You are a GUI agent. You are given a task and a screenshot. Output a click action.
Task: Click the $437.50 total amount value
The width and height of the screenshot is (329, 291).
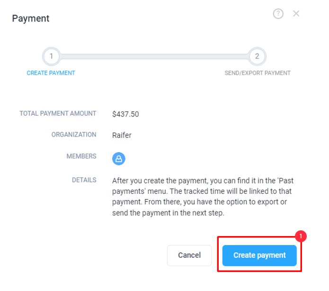coord(125,114)
